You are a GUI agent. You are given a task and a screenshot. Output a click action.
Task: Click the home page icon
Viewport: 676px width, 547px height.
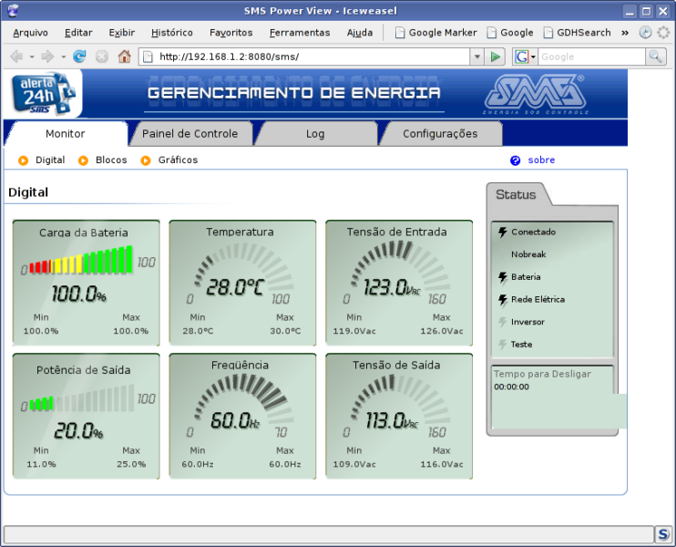coord(125,57)
